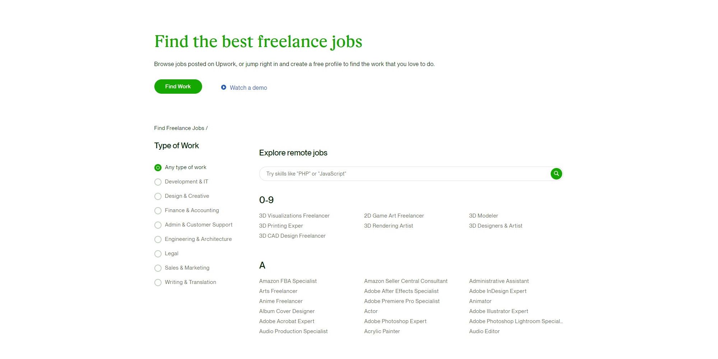Select the Any type of work radio
Image resolution: width=718 pixels, height=359 pixels.
pyautogui.click(x=158, y=168)
